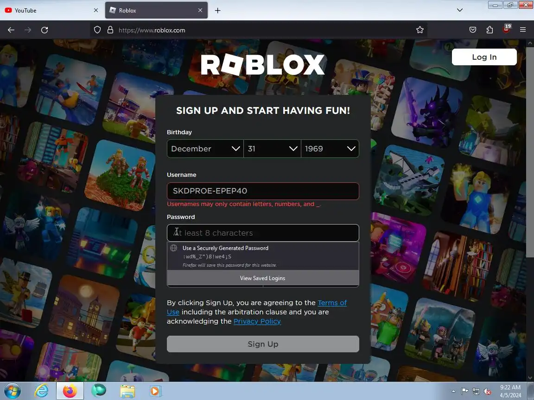Screen dimensions: 534x400
Task: Click the Action Center flag icon
Action: [x=464, y=391]
